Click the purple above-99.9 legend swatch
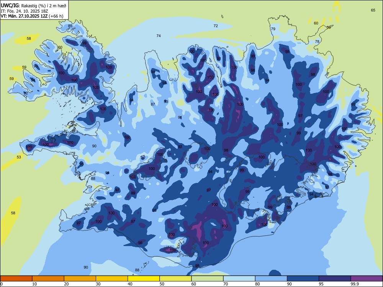 (x=367, y=279)
